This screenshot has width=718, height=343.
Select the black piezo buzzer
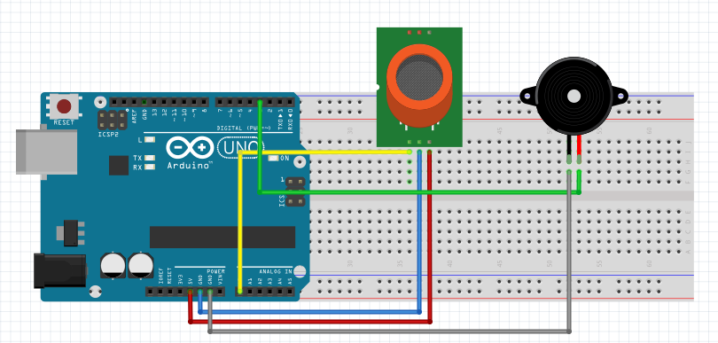click(574, 97)
